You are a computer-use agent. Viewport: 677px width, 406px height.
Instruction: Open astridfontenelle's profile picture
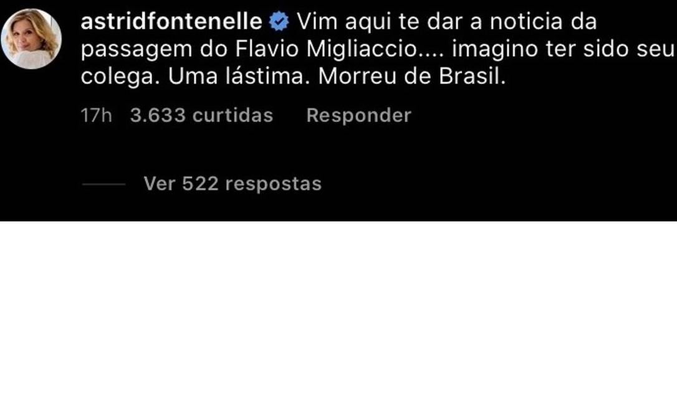click(x=31, y=39)
